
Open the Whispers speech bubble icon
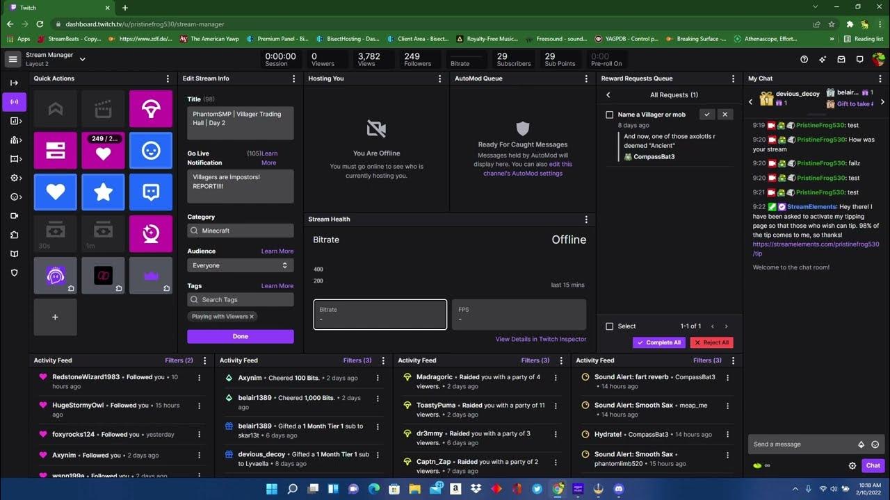(859, 60)
